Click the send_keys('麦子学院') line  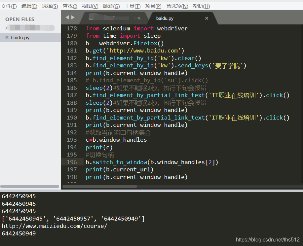coord(166,66)
